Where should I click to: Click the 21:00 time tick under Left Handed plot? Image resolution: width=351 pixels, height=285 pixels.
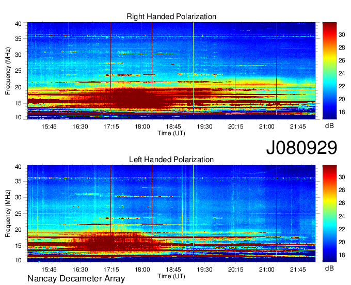(x=267, y=270)
